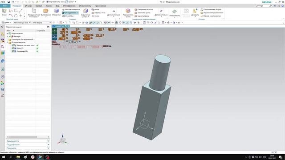Switch to the Отображение ribbon tab
The width and height of the screenshot is (285, 160).
69,6
